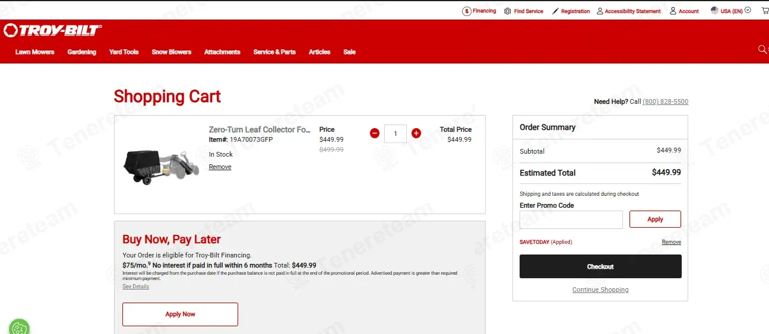Open the shopping cart icon in the header
769x334 pixels.
765,11
